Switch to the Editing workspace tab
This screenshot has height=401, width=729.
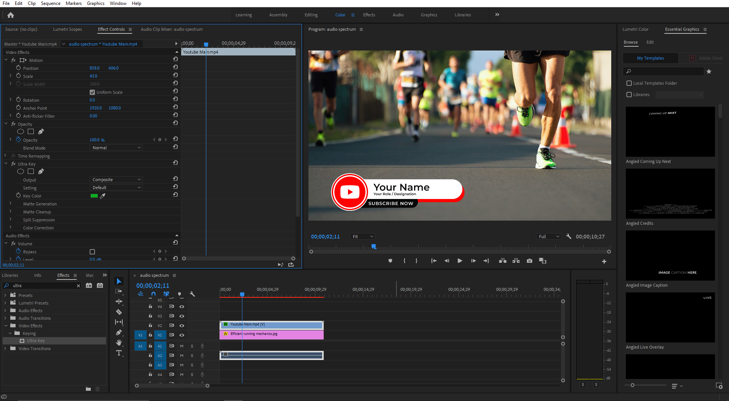point(311,15)
